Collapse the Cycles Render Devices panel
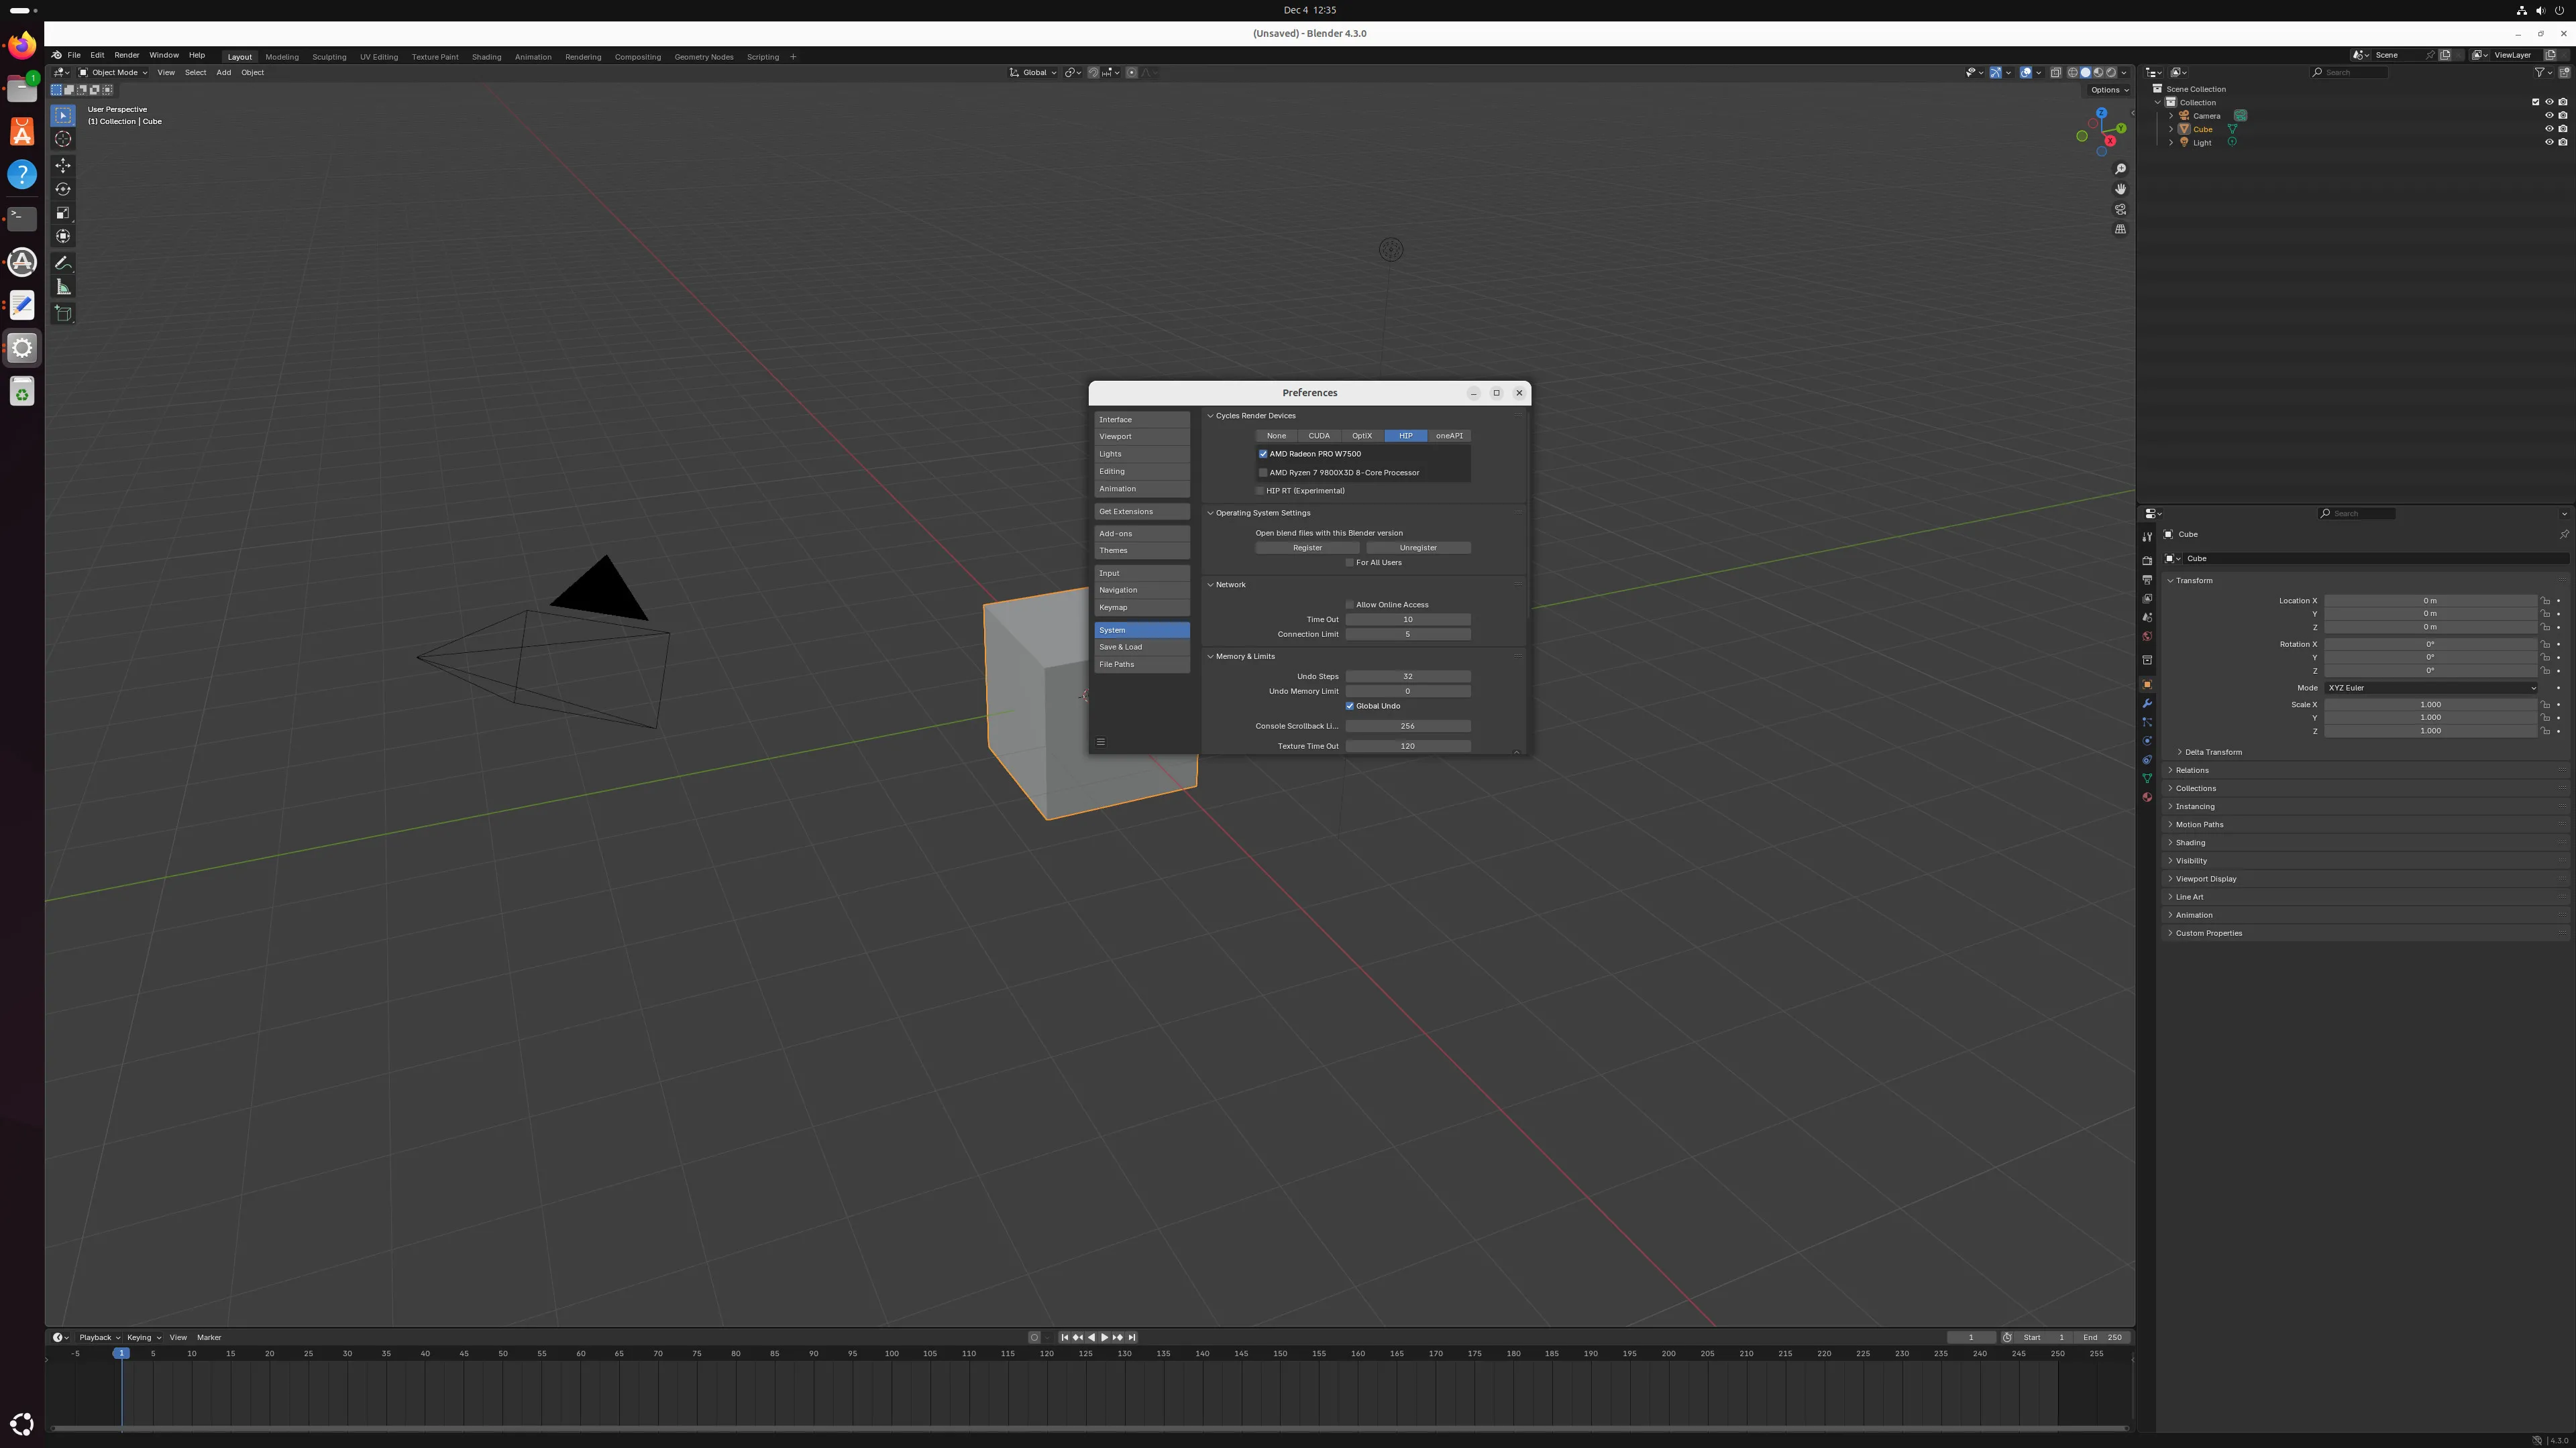The height and width of the screenshot is (1448, 2576). [1210, 416]
